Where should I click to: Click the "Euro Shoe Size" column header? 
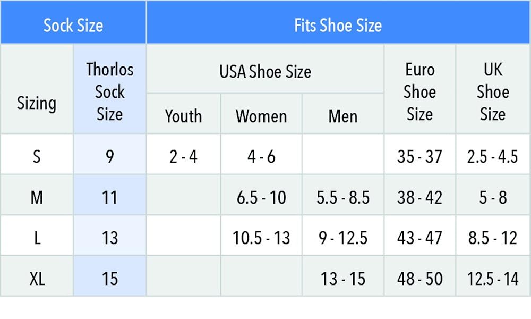[419, 91]
